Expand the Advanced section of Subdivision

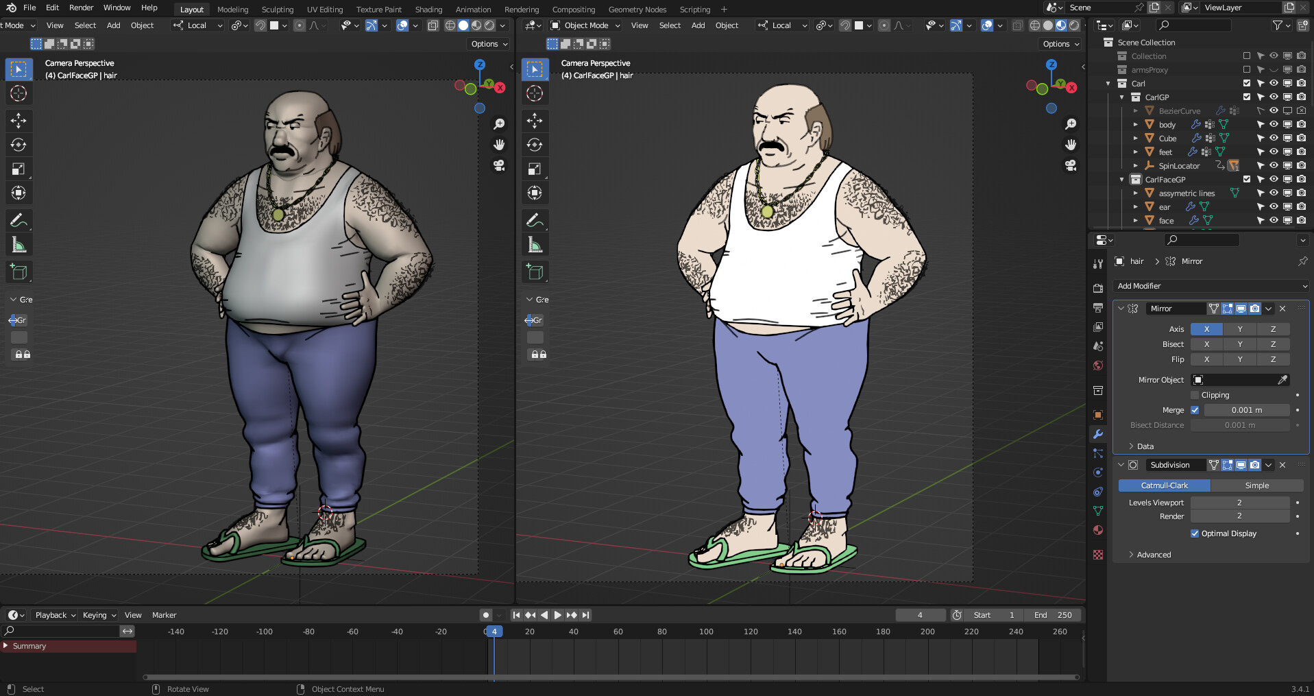tap(1154, 555)
